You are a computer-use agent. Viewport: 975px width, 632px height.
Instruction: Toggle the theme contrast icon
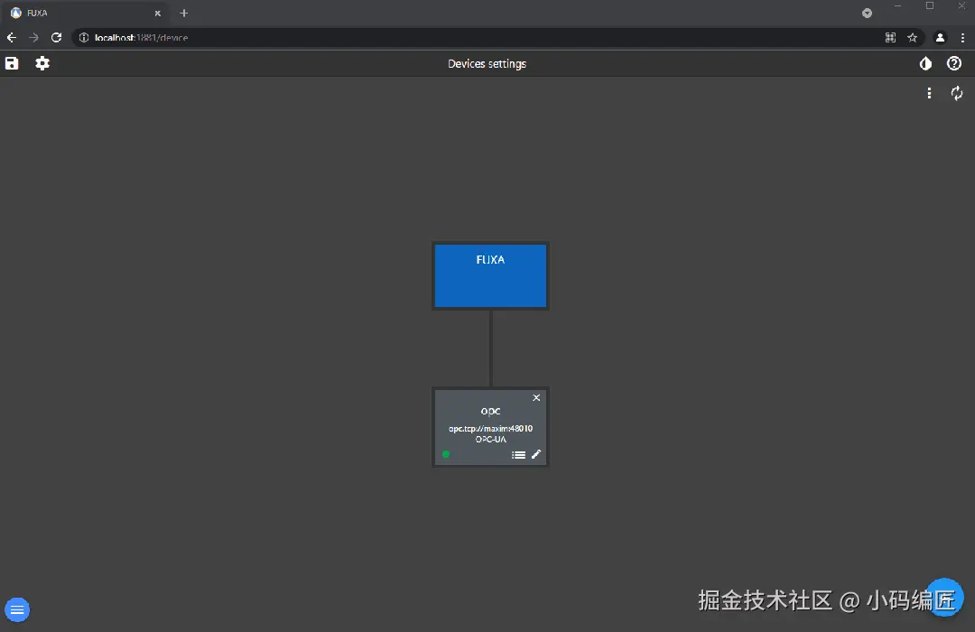[x=926, y=63]
